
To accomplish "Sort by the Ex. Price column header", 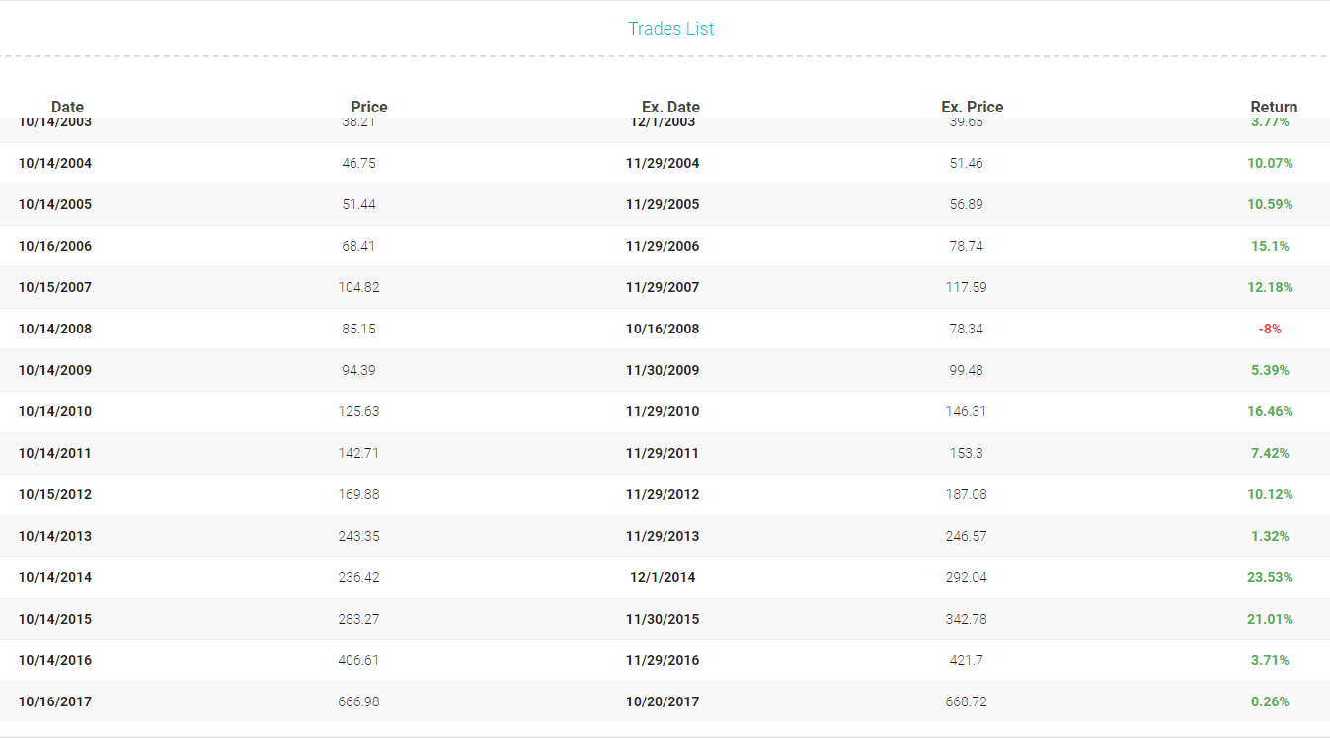I will pyautogui.click(x=973, y=107).
